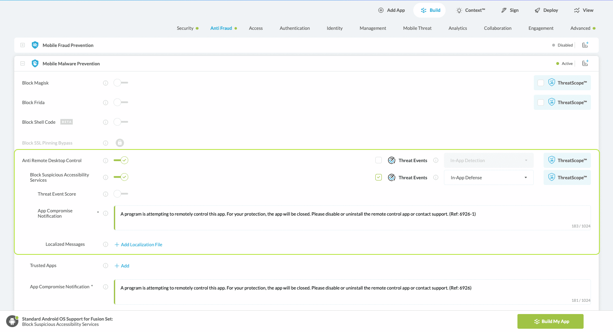Image resolution: width=613 pixels, height=332 pixels.
Task: Expand the Mobile Fraud Prevention section
Action: [22, 45]
